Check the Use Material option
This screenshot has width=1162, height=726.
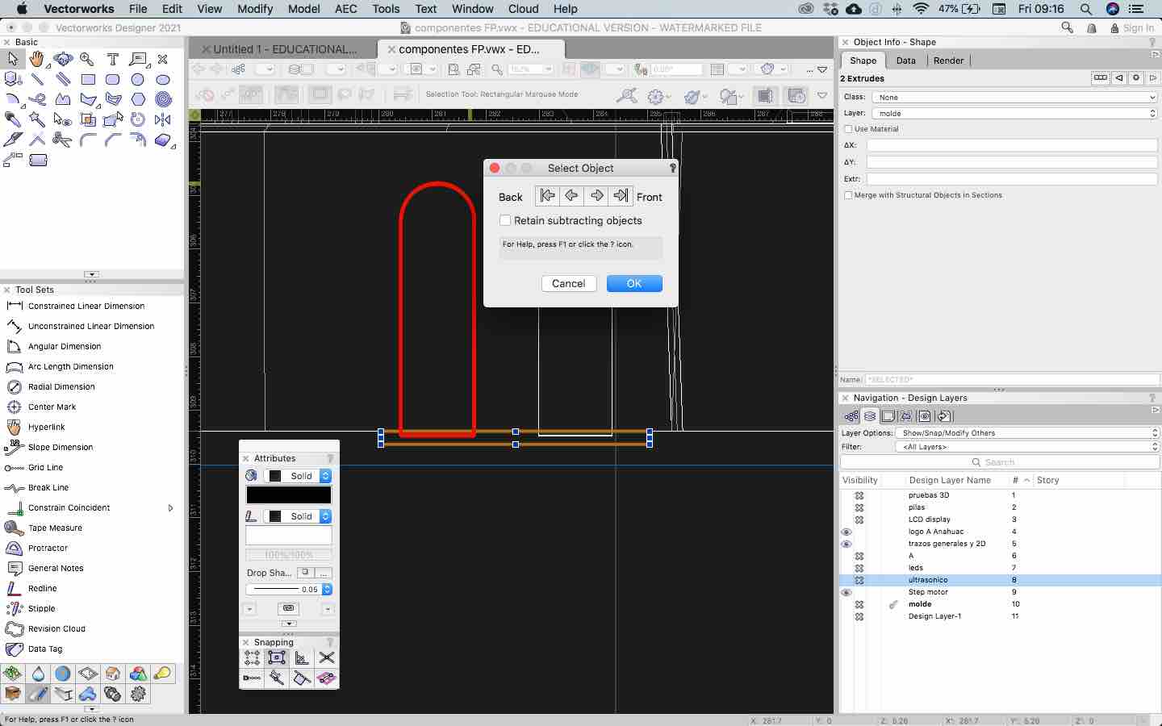coord(848,129)
